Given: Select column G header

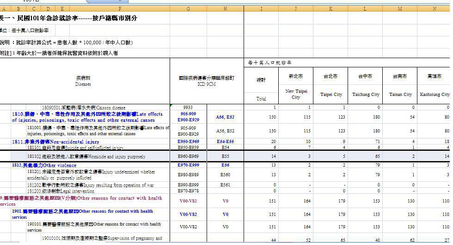Looking at the screenshot, I should pos(189,9).
